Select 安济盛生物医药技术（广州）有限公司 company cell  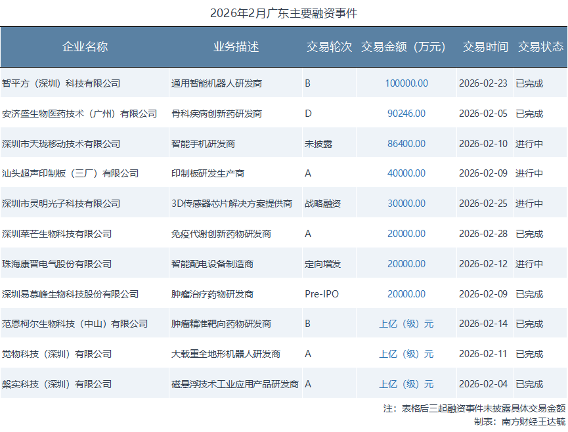coord(79,114)
